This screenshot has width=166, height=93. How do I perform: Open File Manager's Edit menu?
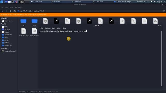[x=6, y=7]
